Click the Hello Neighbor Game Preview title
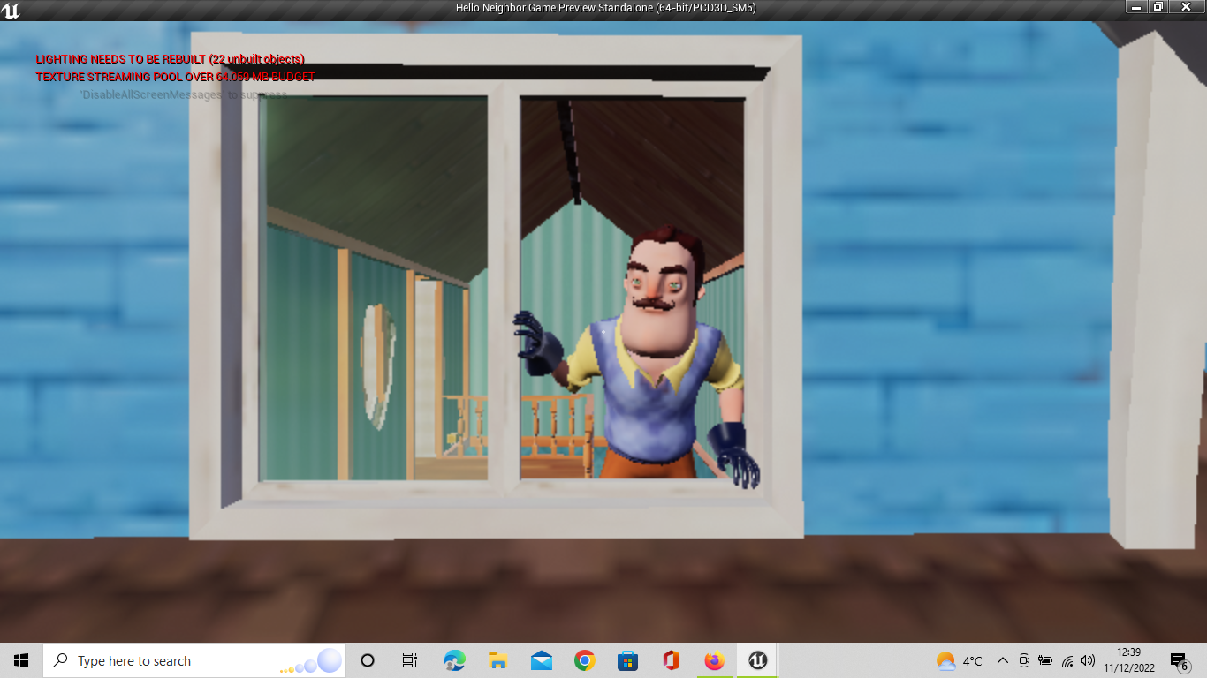The height and width of the screenshot is (678, 1207). tap(605, 8)
